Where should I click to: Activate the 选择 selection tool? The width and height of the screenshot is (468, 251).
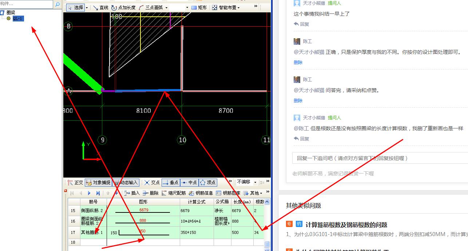coord(76,7)
